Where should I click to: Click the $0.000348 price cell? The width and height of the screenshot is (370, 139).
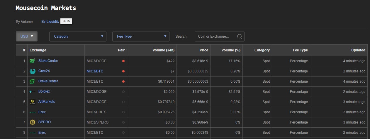click(194, 133)
